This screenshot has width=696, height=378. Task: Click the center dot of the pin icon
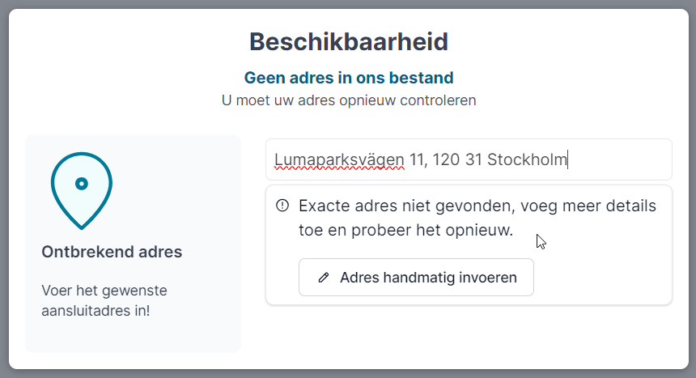click(x=81, y=184)
